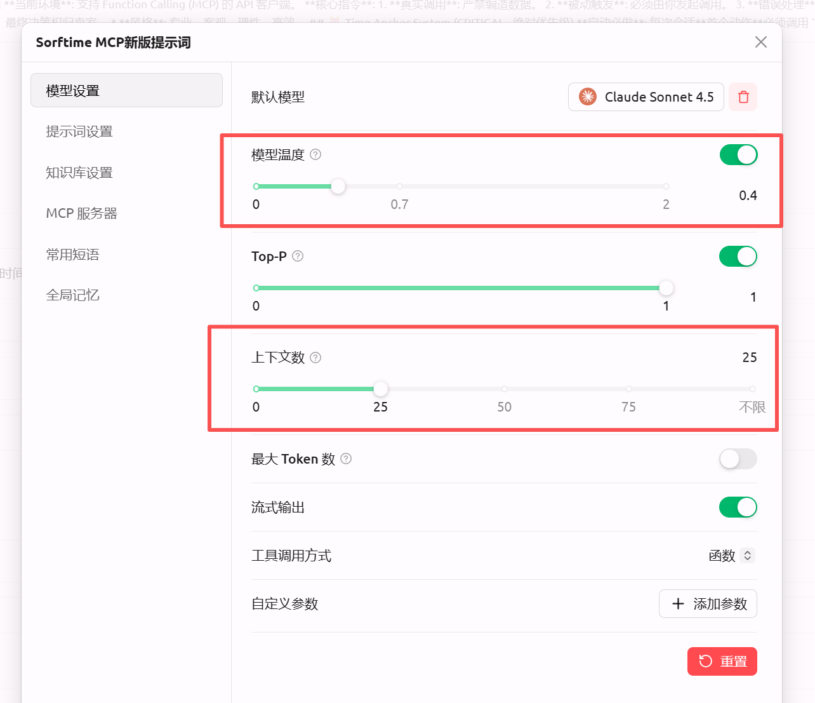
Task: Open the 提示词设置 tab
Action: (x=79, y=131)
